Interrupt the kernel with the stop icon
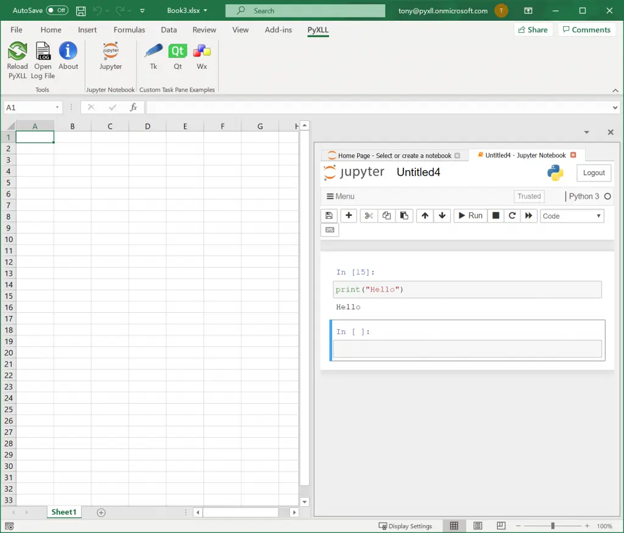 click(496, 215)
